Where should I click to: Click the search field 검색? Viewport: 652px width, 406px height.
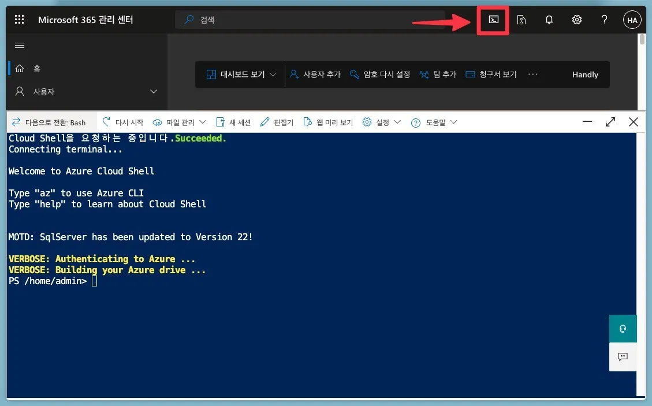[310, 20]
